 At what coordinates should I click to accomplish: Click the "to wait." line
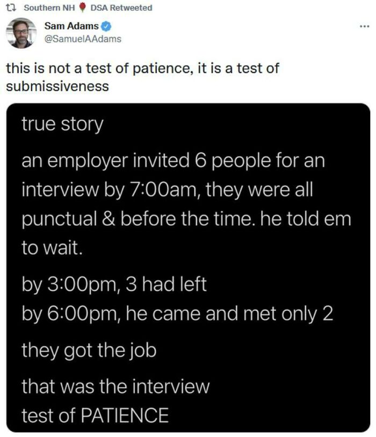pyautogui.click(x=52, y=248)
